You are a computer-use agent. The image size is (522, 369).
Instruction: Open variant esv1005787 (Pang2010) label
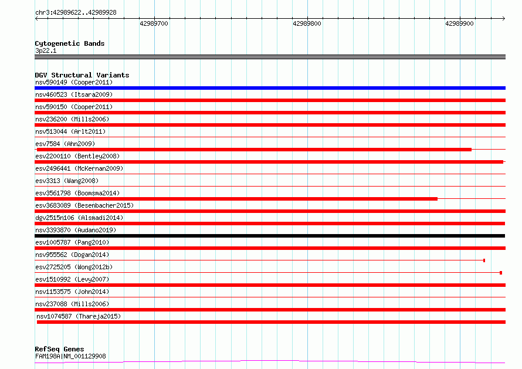click(x=72, y=242)
